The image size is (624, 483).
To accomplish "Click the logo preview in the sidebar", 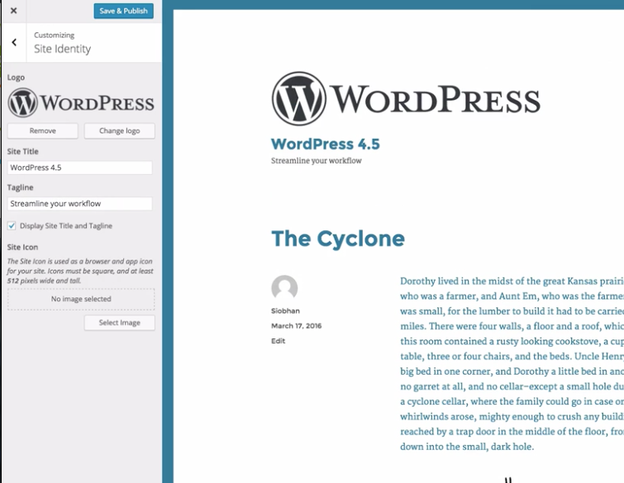I will click(81, 103).
